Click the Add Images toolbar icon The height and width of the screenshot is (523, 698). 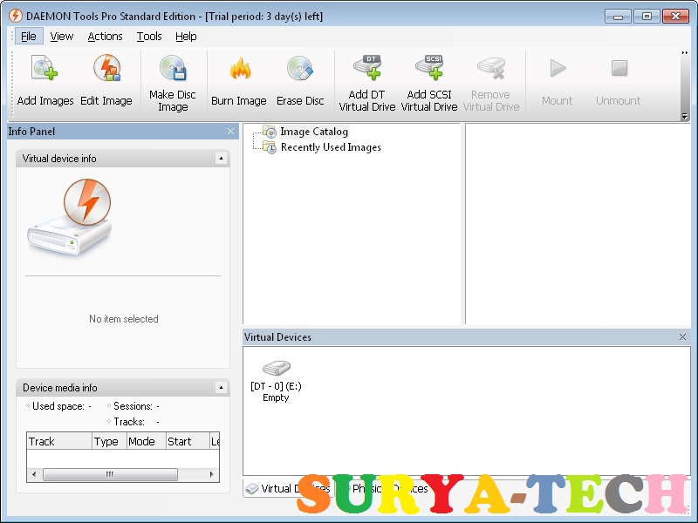(45, 68)
